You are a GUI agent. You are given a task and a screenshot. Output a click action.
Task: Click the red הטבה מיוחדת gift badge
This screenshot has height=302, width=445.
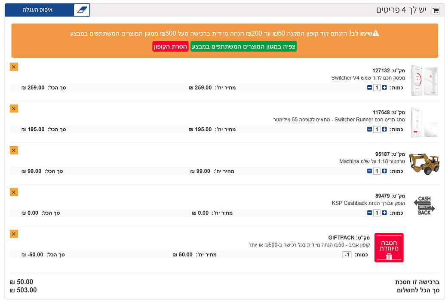coord(389,247)
